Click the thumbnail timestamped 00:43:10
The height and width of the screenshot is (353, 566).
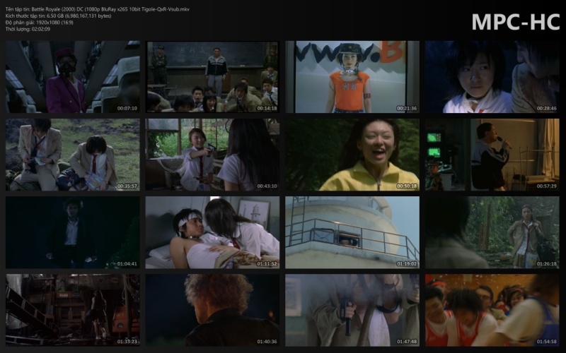pyautogui.click(x=212, y=155)
